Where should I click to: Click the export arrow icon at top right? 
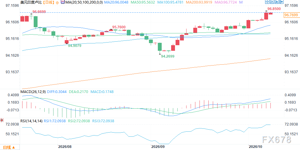[x=281, y=2]
